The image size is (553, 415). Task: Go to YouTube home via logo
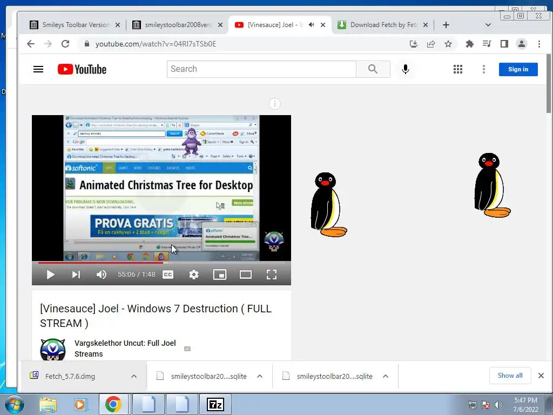point(82,69)
